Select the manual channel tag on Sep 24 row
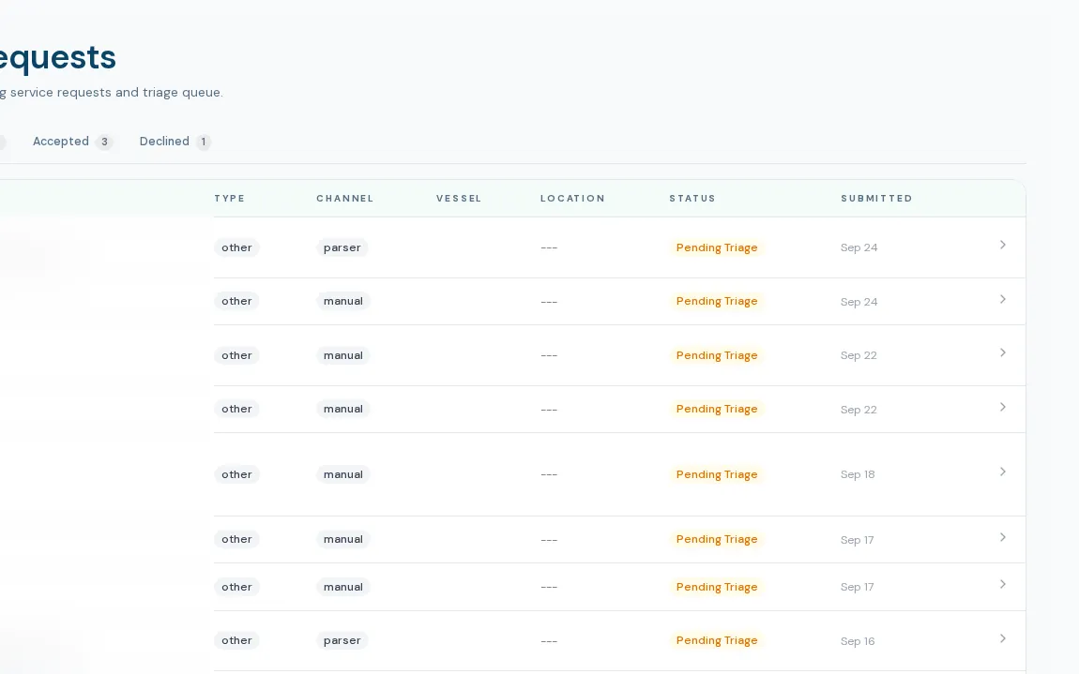This screenshot has width=1079, height=674. 343,301
